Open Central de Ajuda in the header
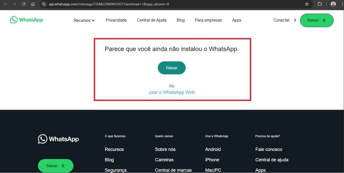The width and height of the screenshot is (344, 173). click(x=152, y=20)
